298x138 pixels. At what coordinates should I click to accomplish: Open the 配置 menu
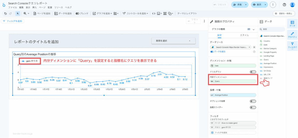tap(50, 8)
